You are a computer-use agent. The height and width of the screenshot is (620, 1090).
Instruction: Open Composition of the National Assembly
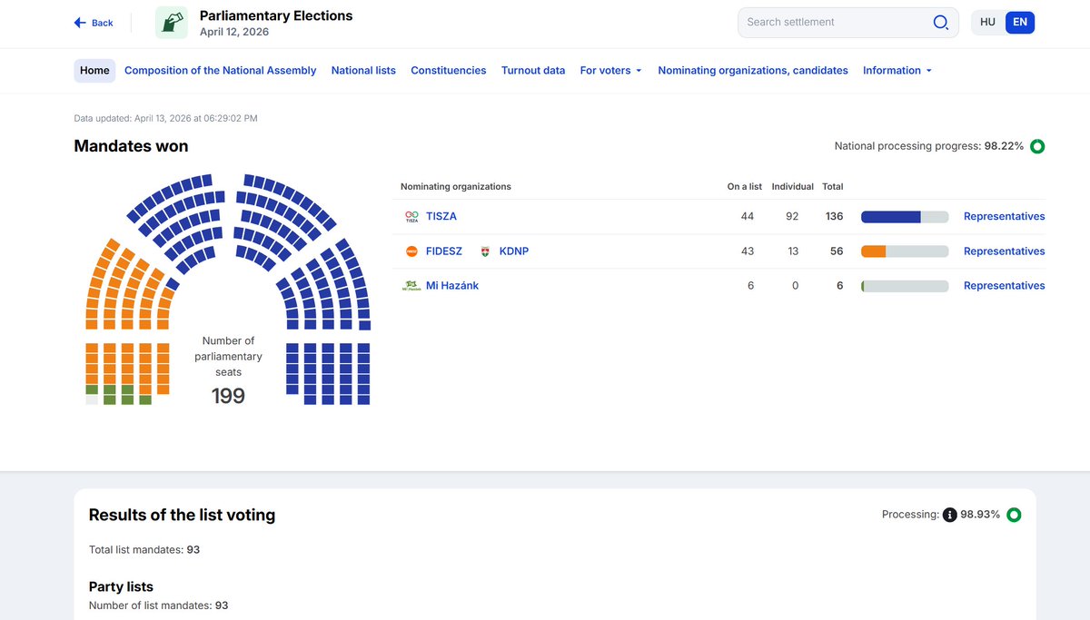(221, 71)
